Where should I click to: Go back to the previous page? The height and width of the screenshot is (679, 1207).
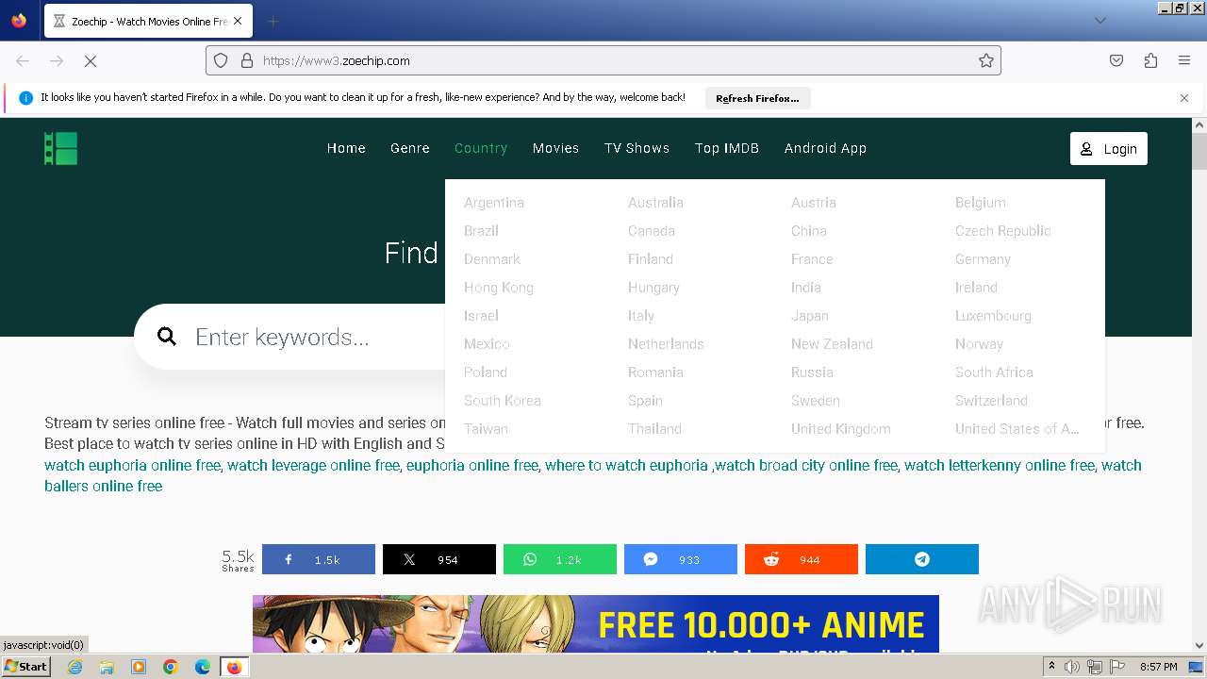coord(23,60)
